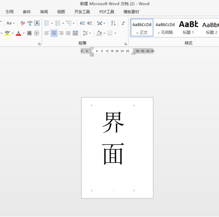This screenshot has width=219, height=217.
Task: Decrease paragraph indent
Action: coord(82,23)
